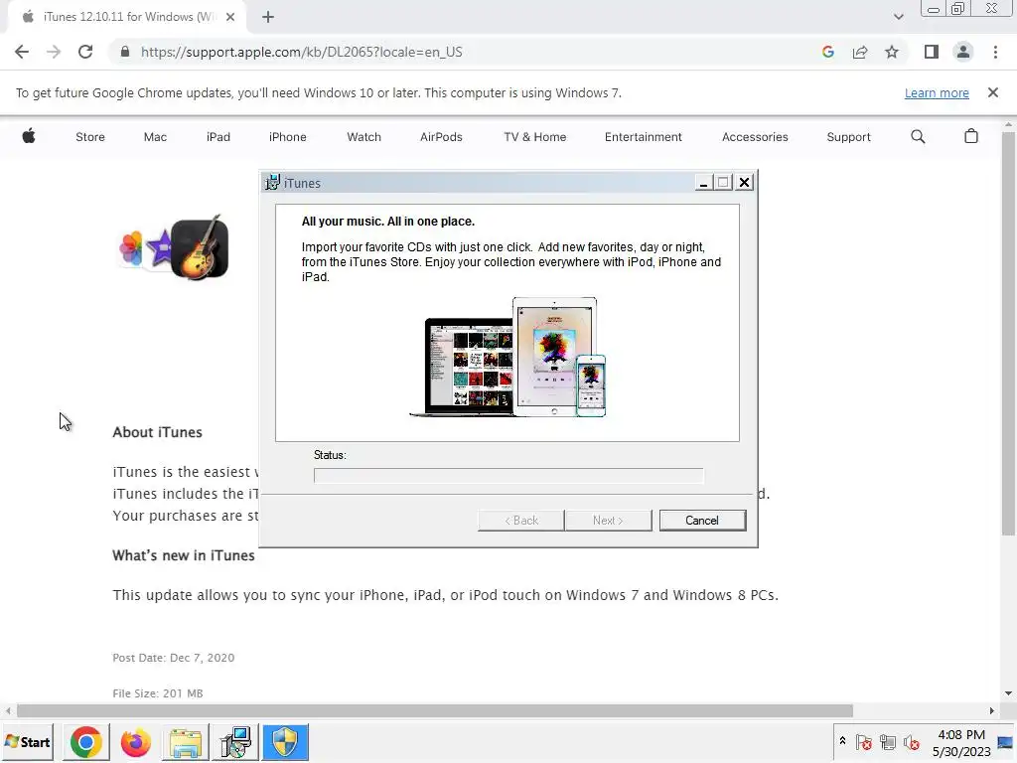1017x763 pixels.
Task: Click the Apple site search magnifier
Action: pos(918,136)
